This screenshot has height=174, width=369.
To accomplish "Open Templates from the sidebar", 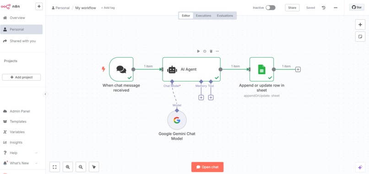I will [18, 121].
